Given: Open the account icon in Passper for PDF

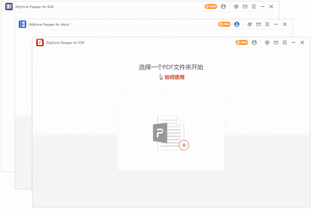Looking at the screenshot, I should pos(254,42).
